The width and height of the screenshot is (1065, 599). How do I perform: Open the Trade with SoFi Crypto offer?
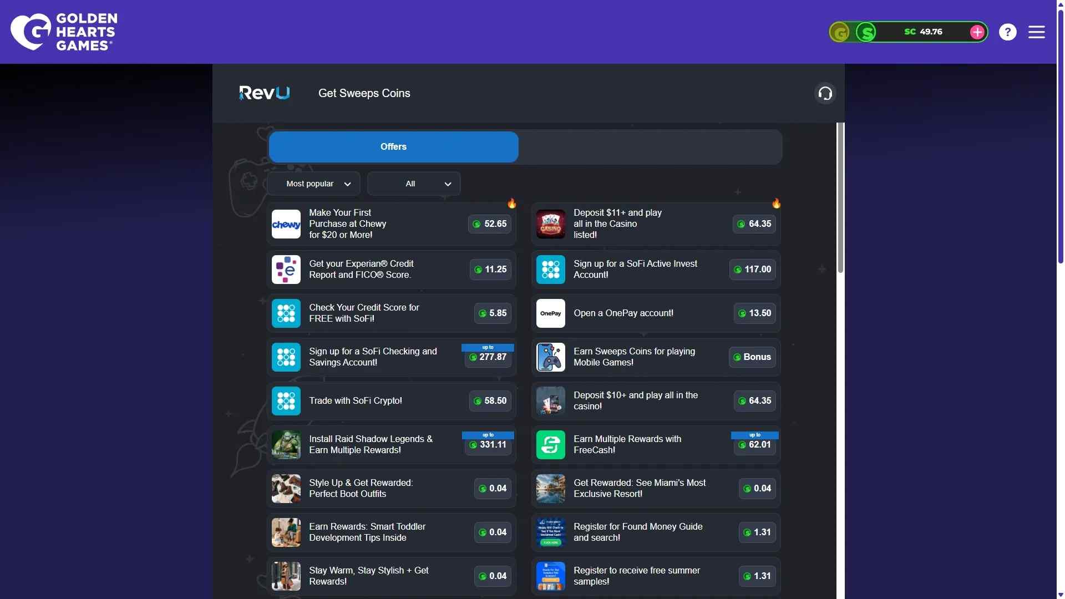391,401
